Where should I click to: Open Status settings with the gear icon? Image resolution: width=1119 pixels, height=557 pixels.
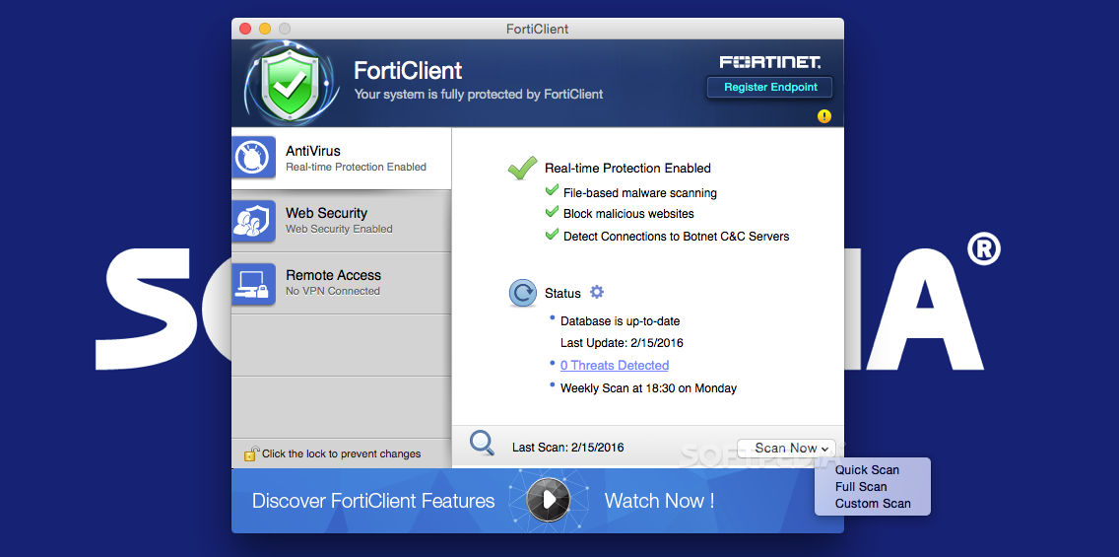597,292
